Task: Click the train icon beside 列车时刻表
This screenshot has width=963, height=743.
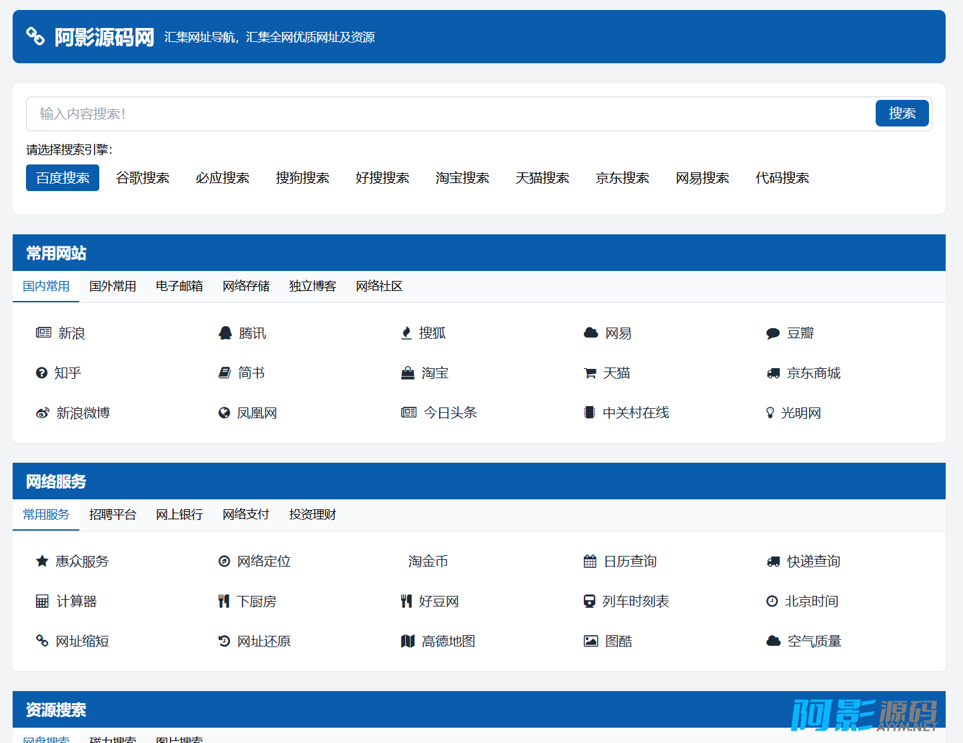Action: 589,601
